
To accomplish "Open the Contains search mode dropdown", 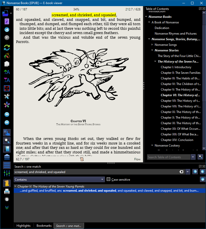I will (59, 179).
